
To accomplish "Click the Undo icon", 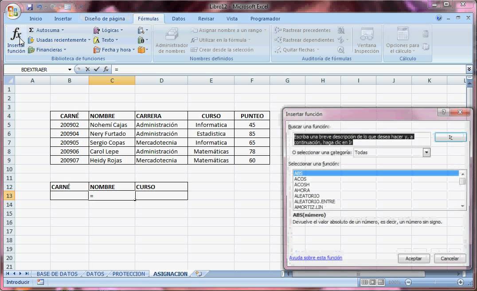I will pos(39,7).
